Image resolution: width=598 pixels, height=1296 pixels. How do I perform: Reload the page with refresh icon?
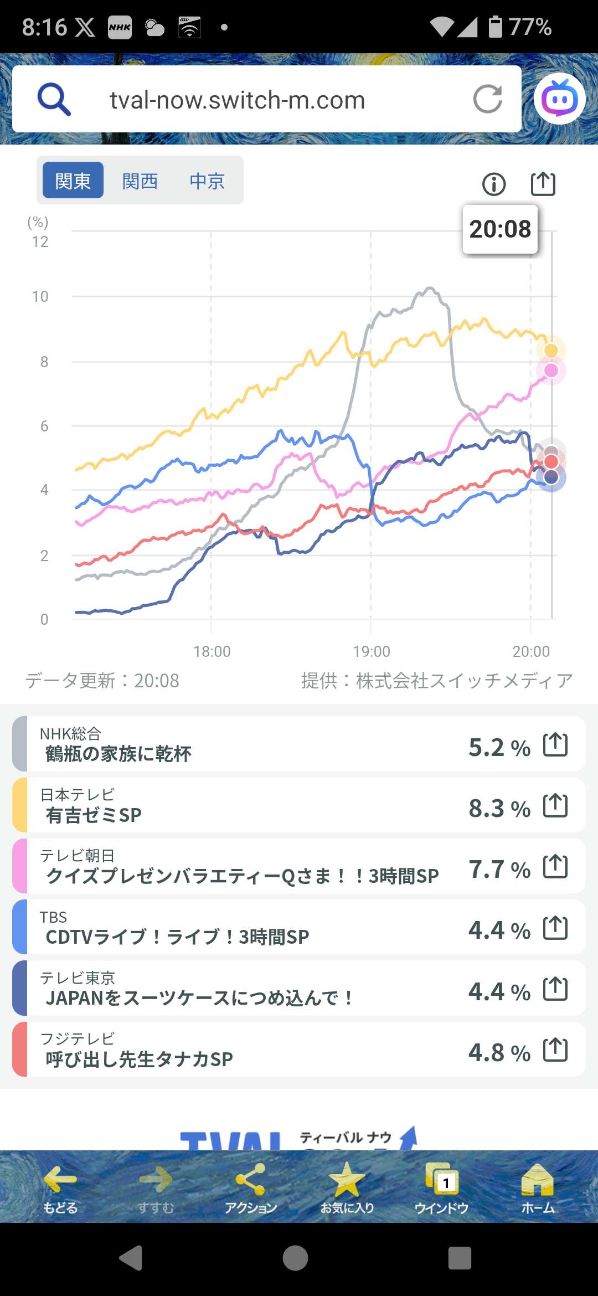click(x=487, y=100)
